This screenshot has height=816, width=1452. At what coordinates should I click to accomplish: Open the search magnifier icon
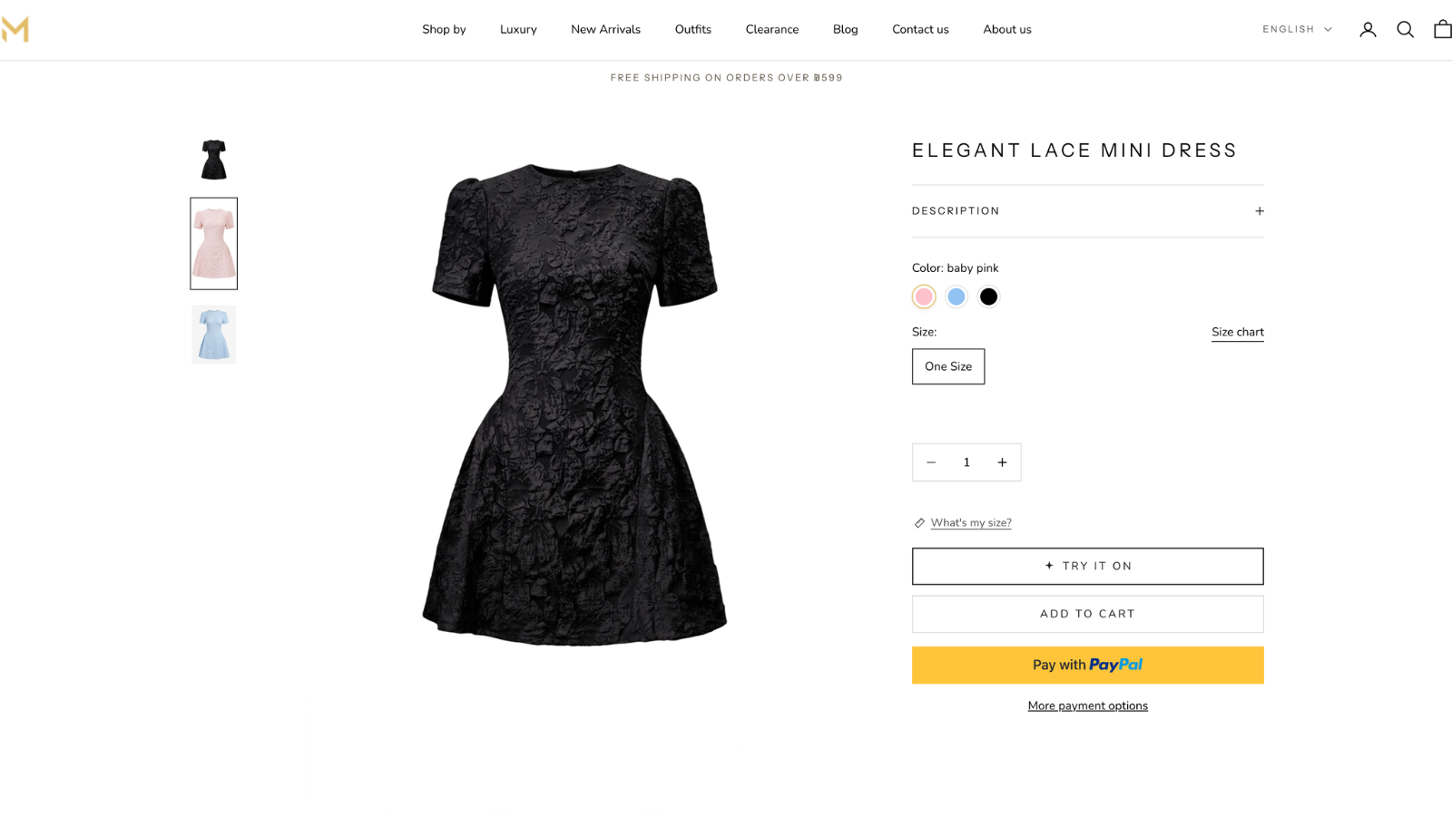click(x=1405, y=30)
